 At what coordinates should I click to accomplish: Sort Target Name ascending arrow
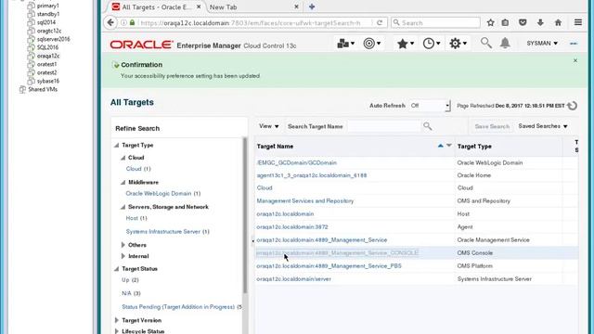(440, 146)
